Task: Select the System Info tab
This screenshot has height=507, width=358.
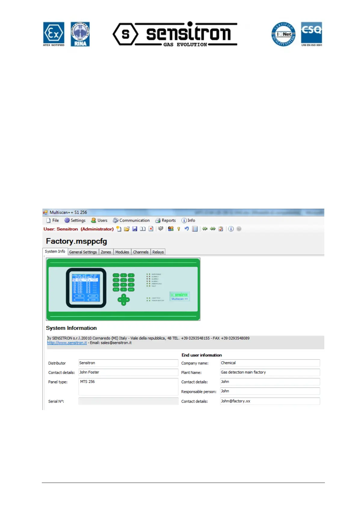Action: coord(55,251)
